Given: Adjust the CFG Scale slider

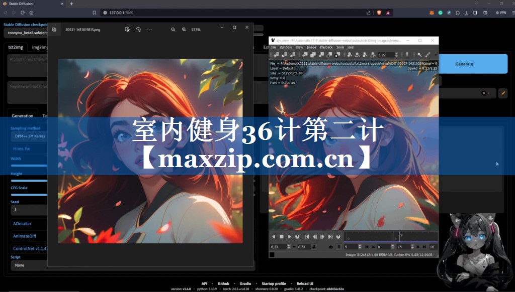Looking at the screenshot, I should point(29,194).
